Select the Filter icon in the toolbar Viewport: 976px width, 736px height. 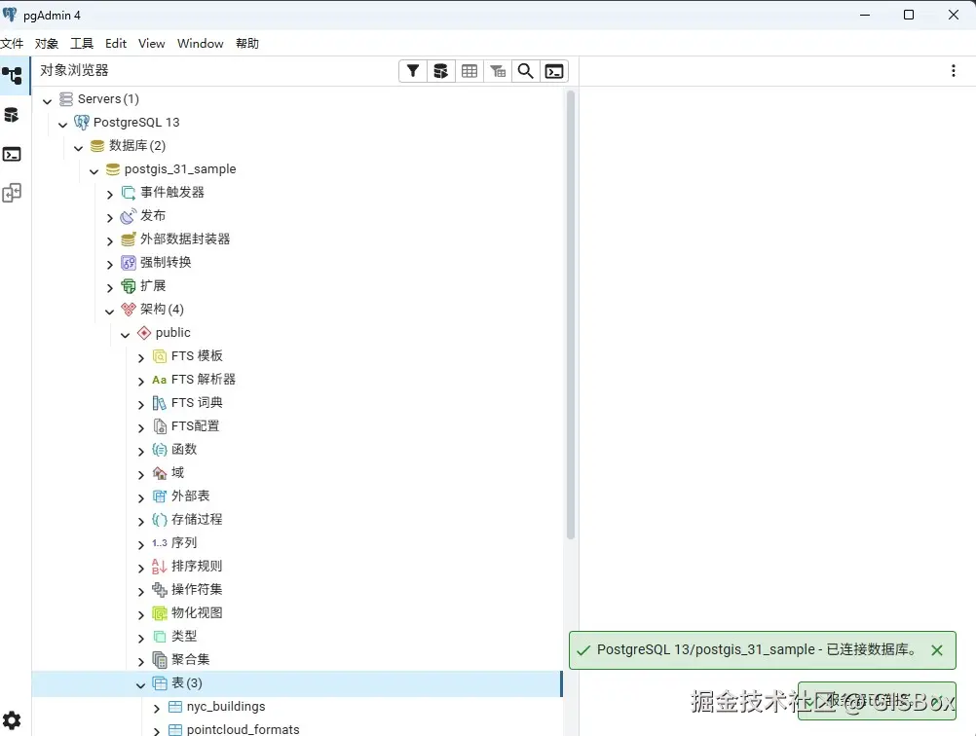pyautogui.click(x=412, y=70)
